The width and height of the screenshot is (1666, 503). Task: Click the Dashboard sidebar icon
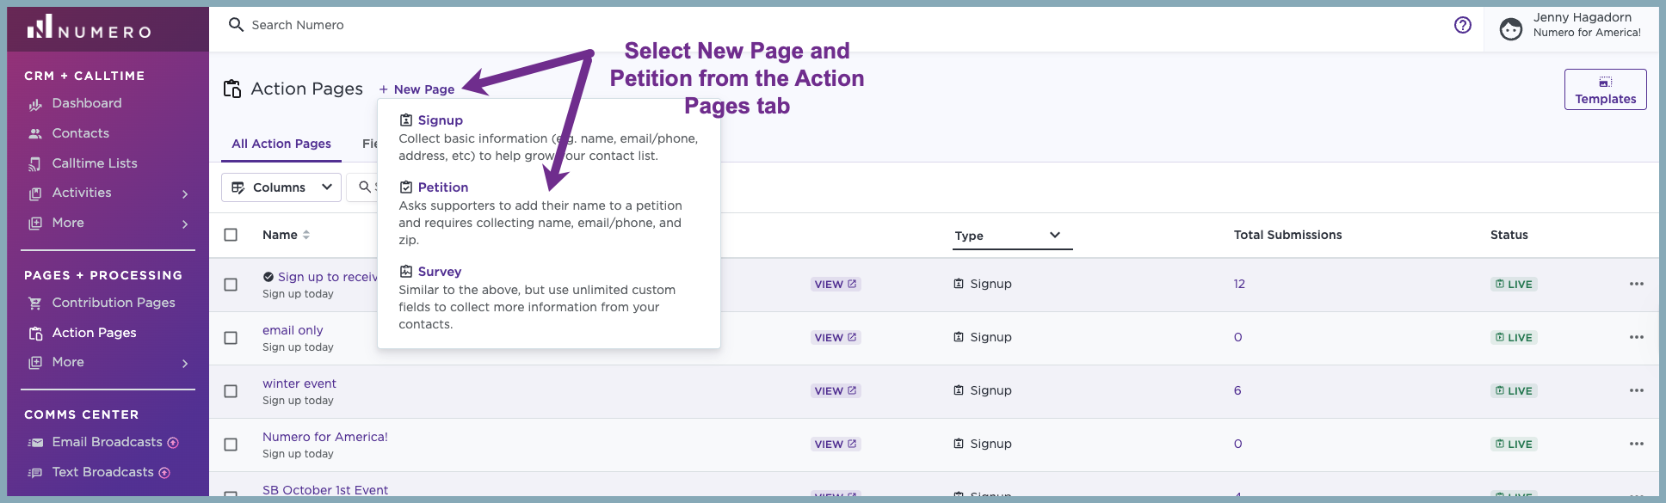[35, 104]
